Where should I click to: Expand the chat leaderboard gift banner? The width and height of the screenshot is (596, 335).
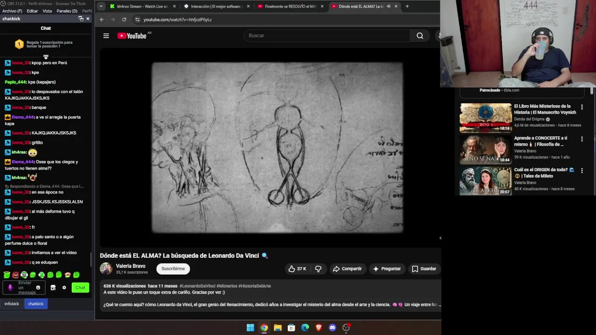click(x=46, y=57)
